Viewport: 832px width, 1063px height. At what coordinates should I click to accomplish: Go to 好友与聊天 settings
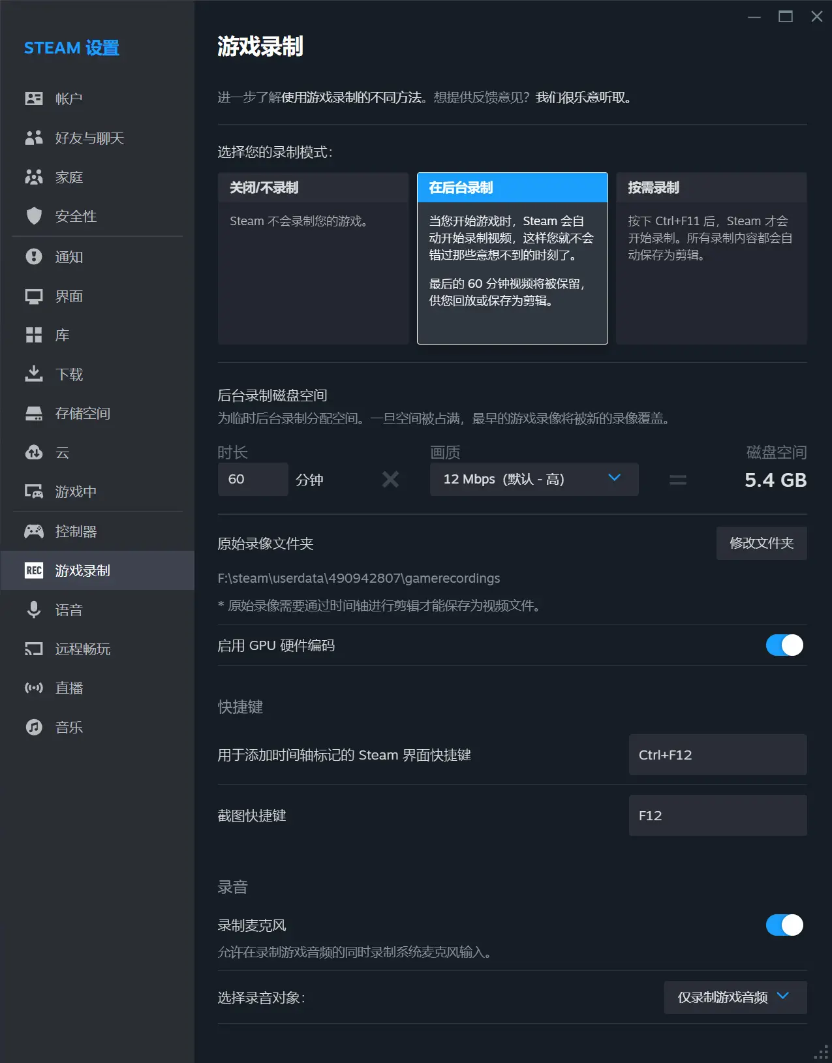(97, 138)
